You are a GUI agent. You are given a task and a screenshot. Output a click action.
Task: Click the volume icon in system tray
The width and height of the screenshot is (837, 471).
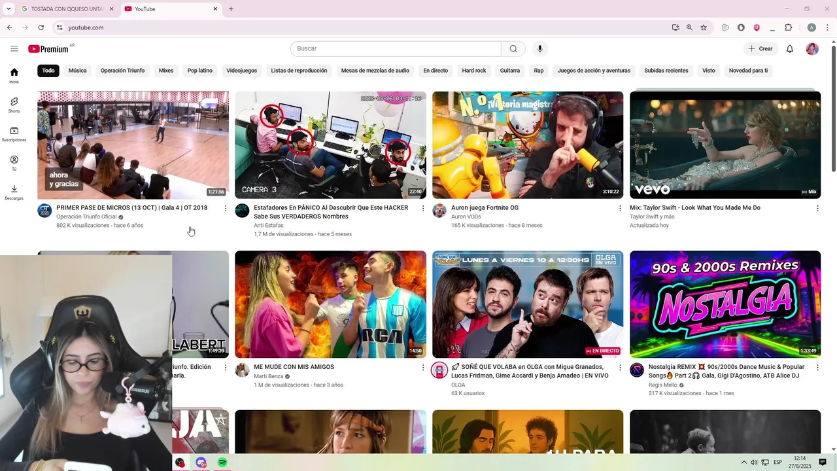click(x=754, y=462)
